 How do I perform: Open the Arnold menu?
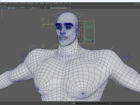(x=66, y=3)
